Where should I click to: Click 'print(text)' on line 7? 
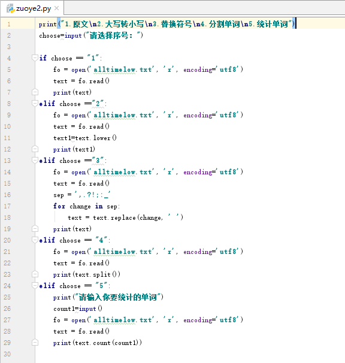click(72, 92)
